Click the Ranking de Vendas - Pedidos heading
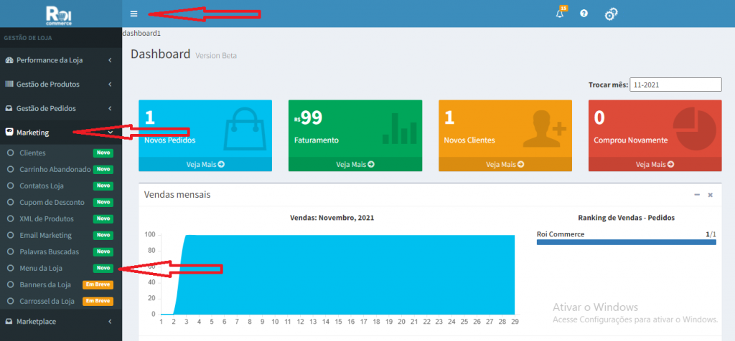This screenshot has height=341, width=735. coord(626,218)
